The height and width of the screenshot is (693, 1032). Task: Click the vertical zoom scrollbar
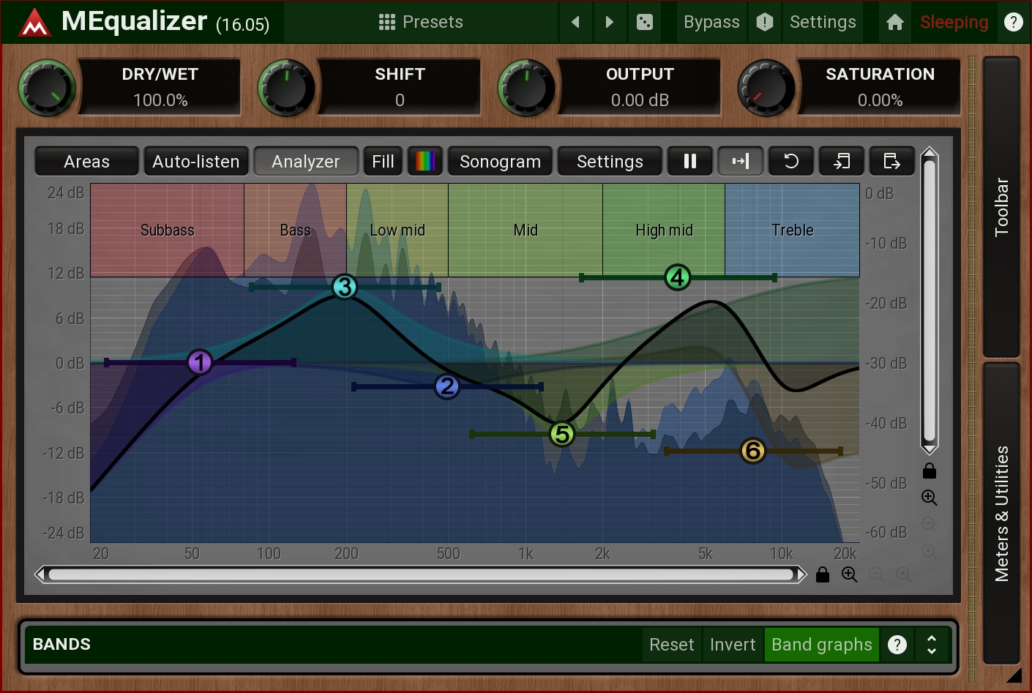pyautogui.click(x=930, y=301)
